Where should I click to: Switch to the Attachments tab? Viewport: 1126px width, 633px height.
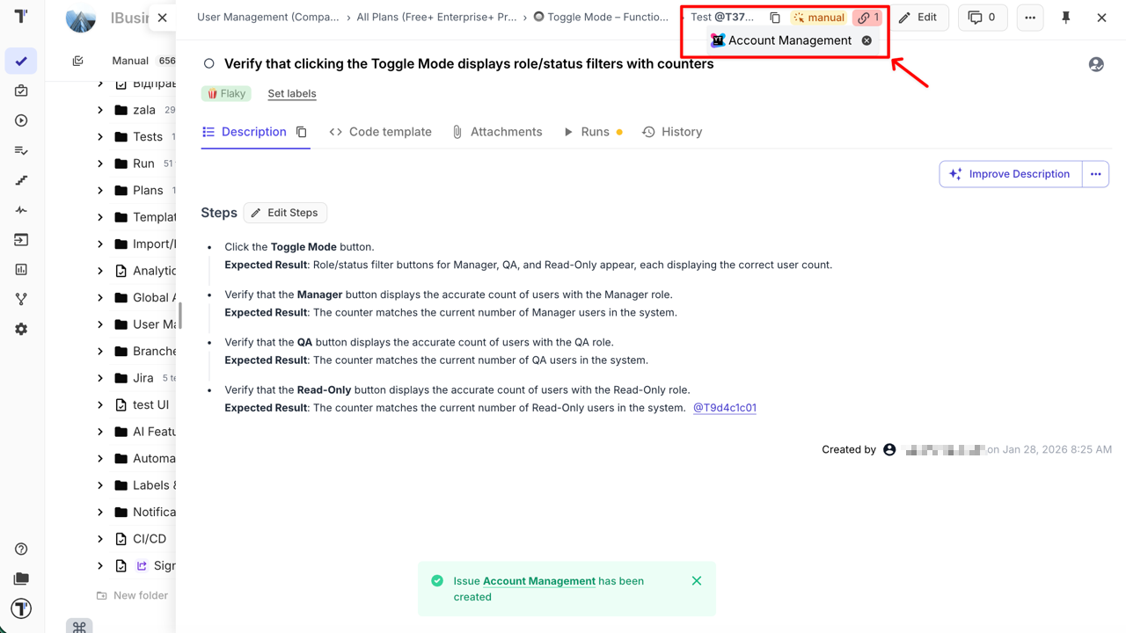[x=507, y=131]
